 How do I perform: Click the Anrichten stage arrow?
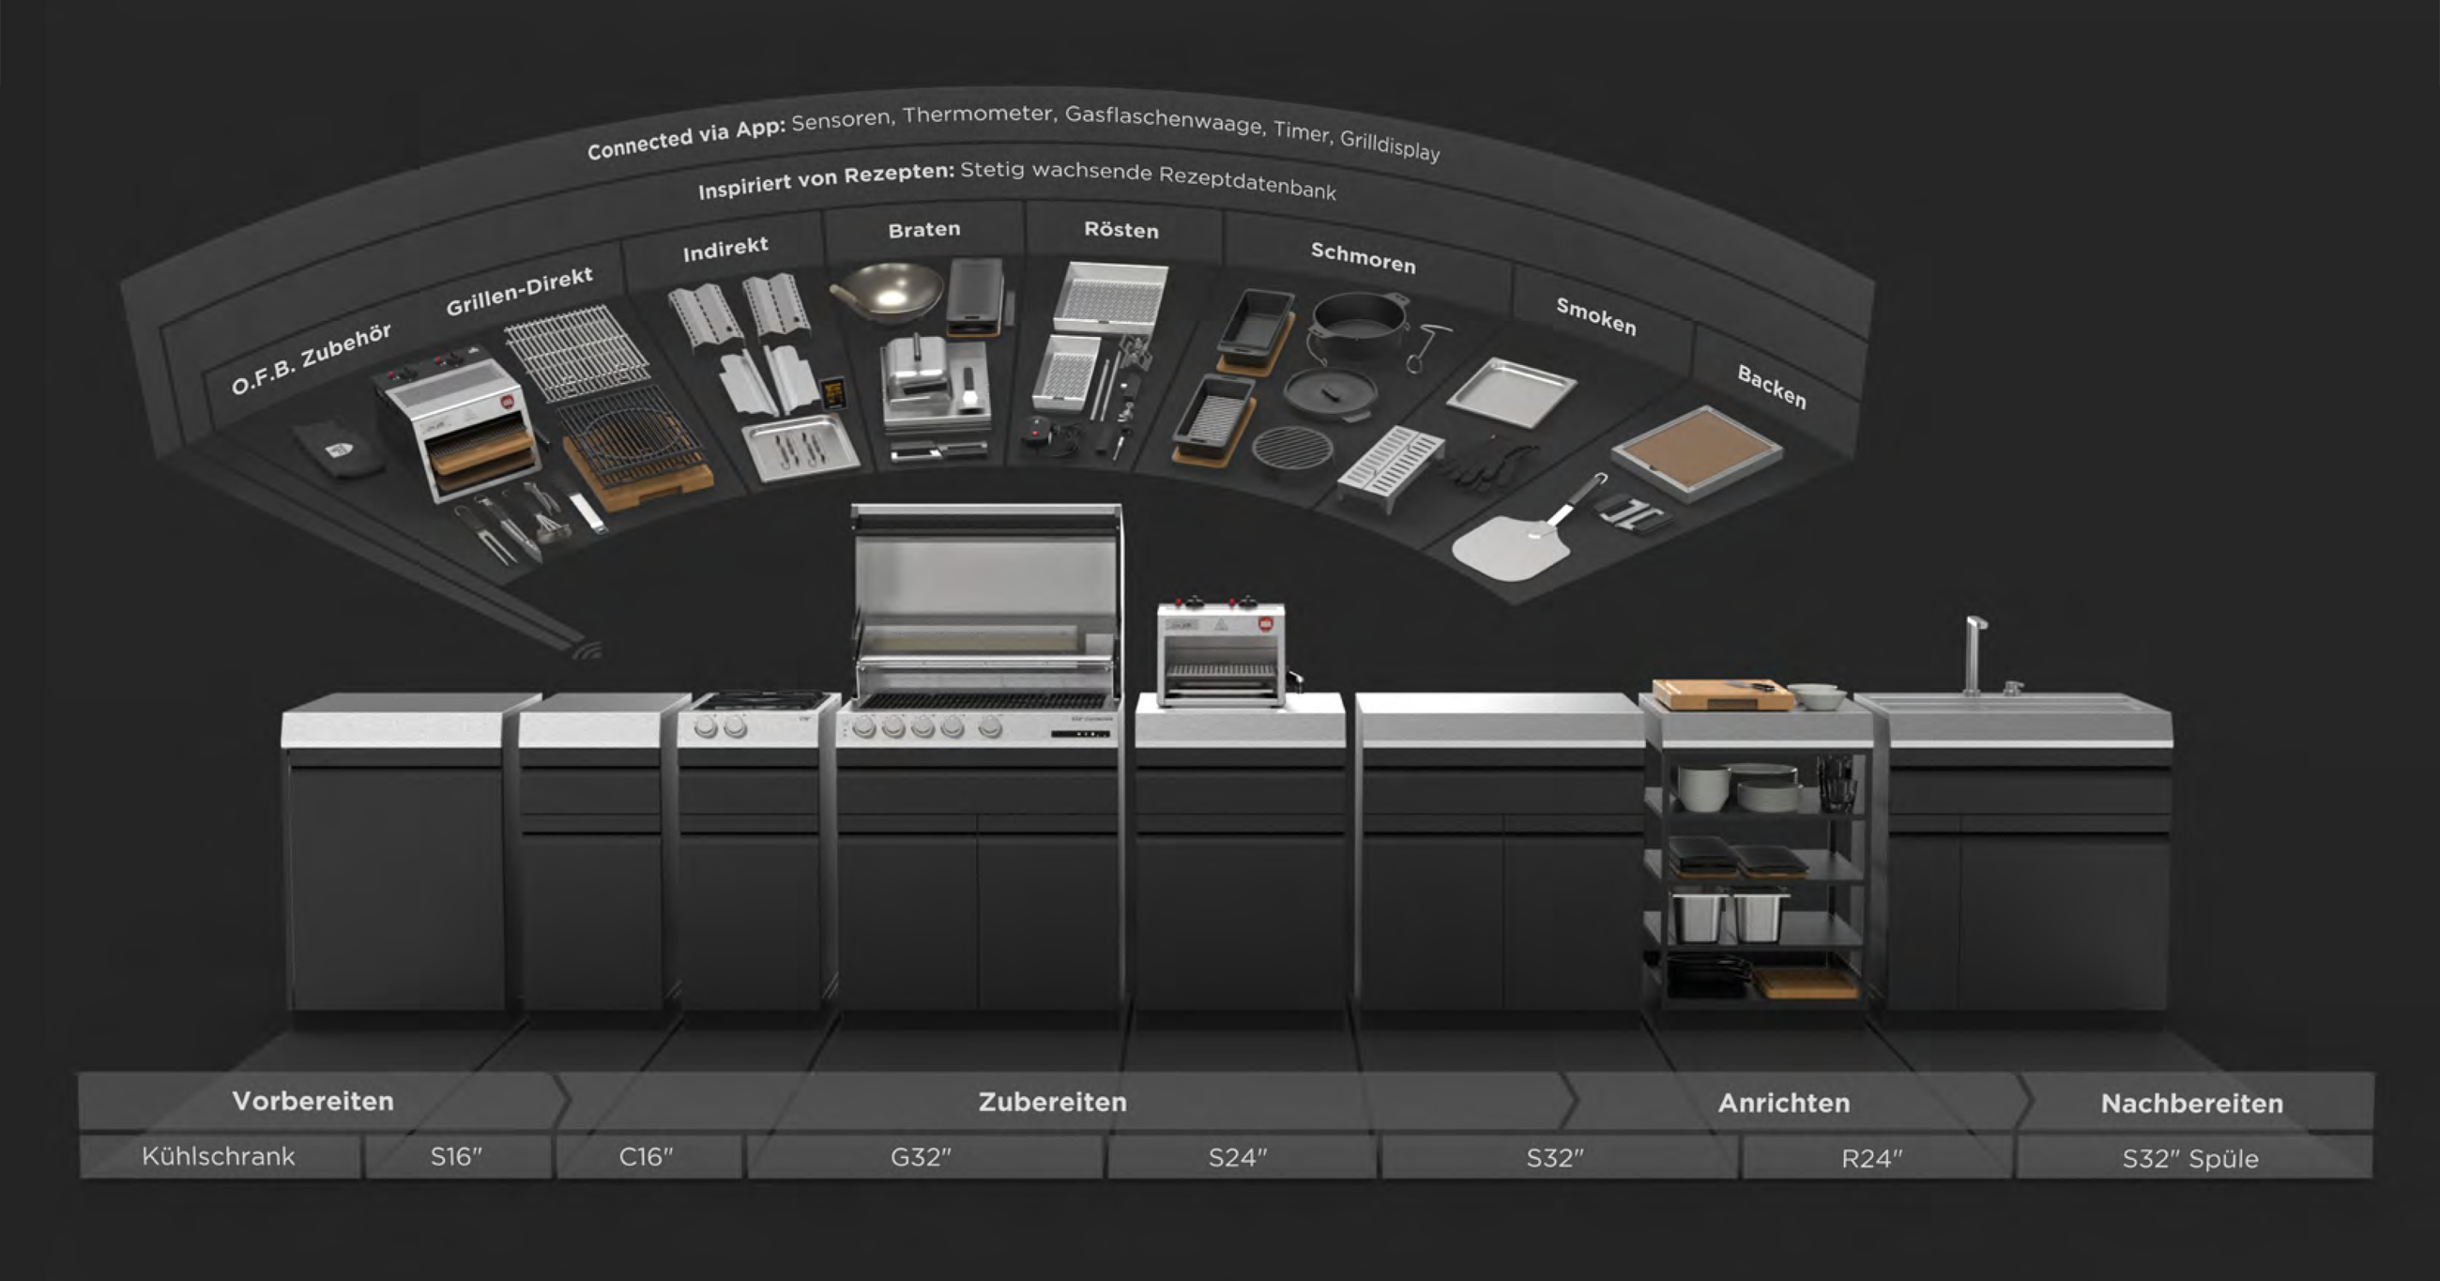pos(1784,1103)
